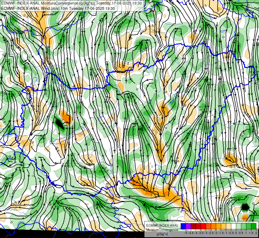This screenshot has height=238, width=259.
Task: Click the -1.5 tick label in legend
Action: click(x=221, y=233)
